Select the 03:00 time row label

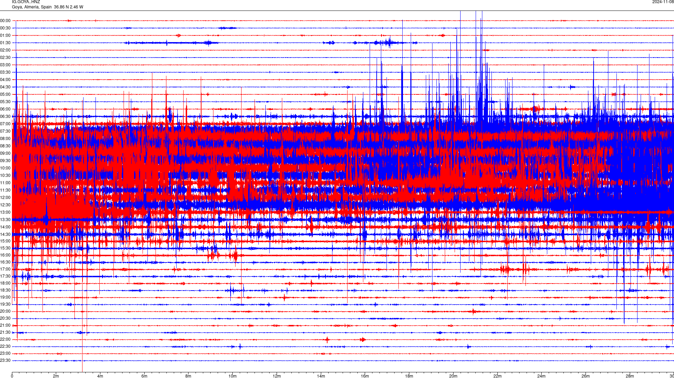5,65
